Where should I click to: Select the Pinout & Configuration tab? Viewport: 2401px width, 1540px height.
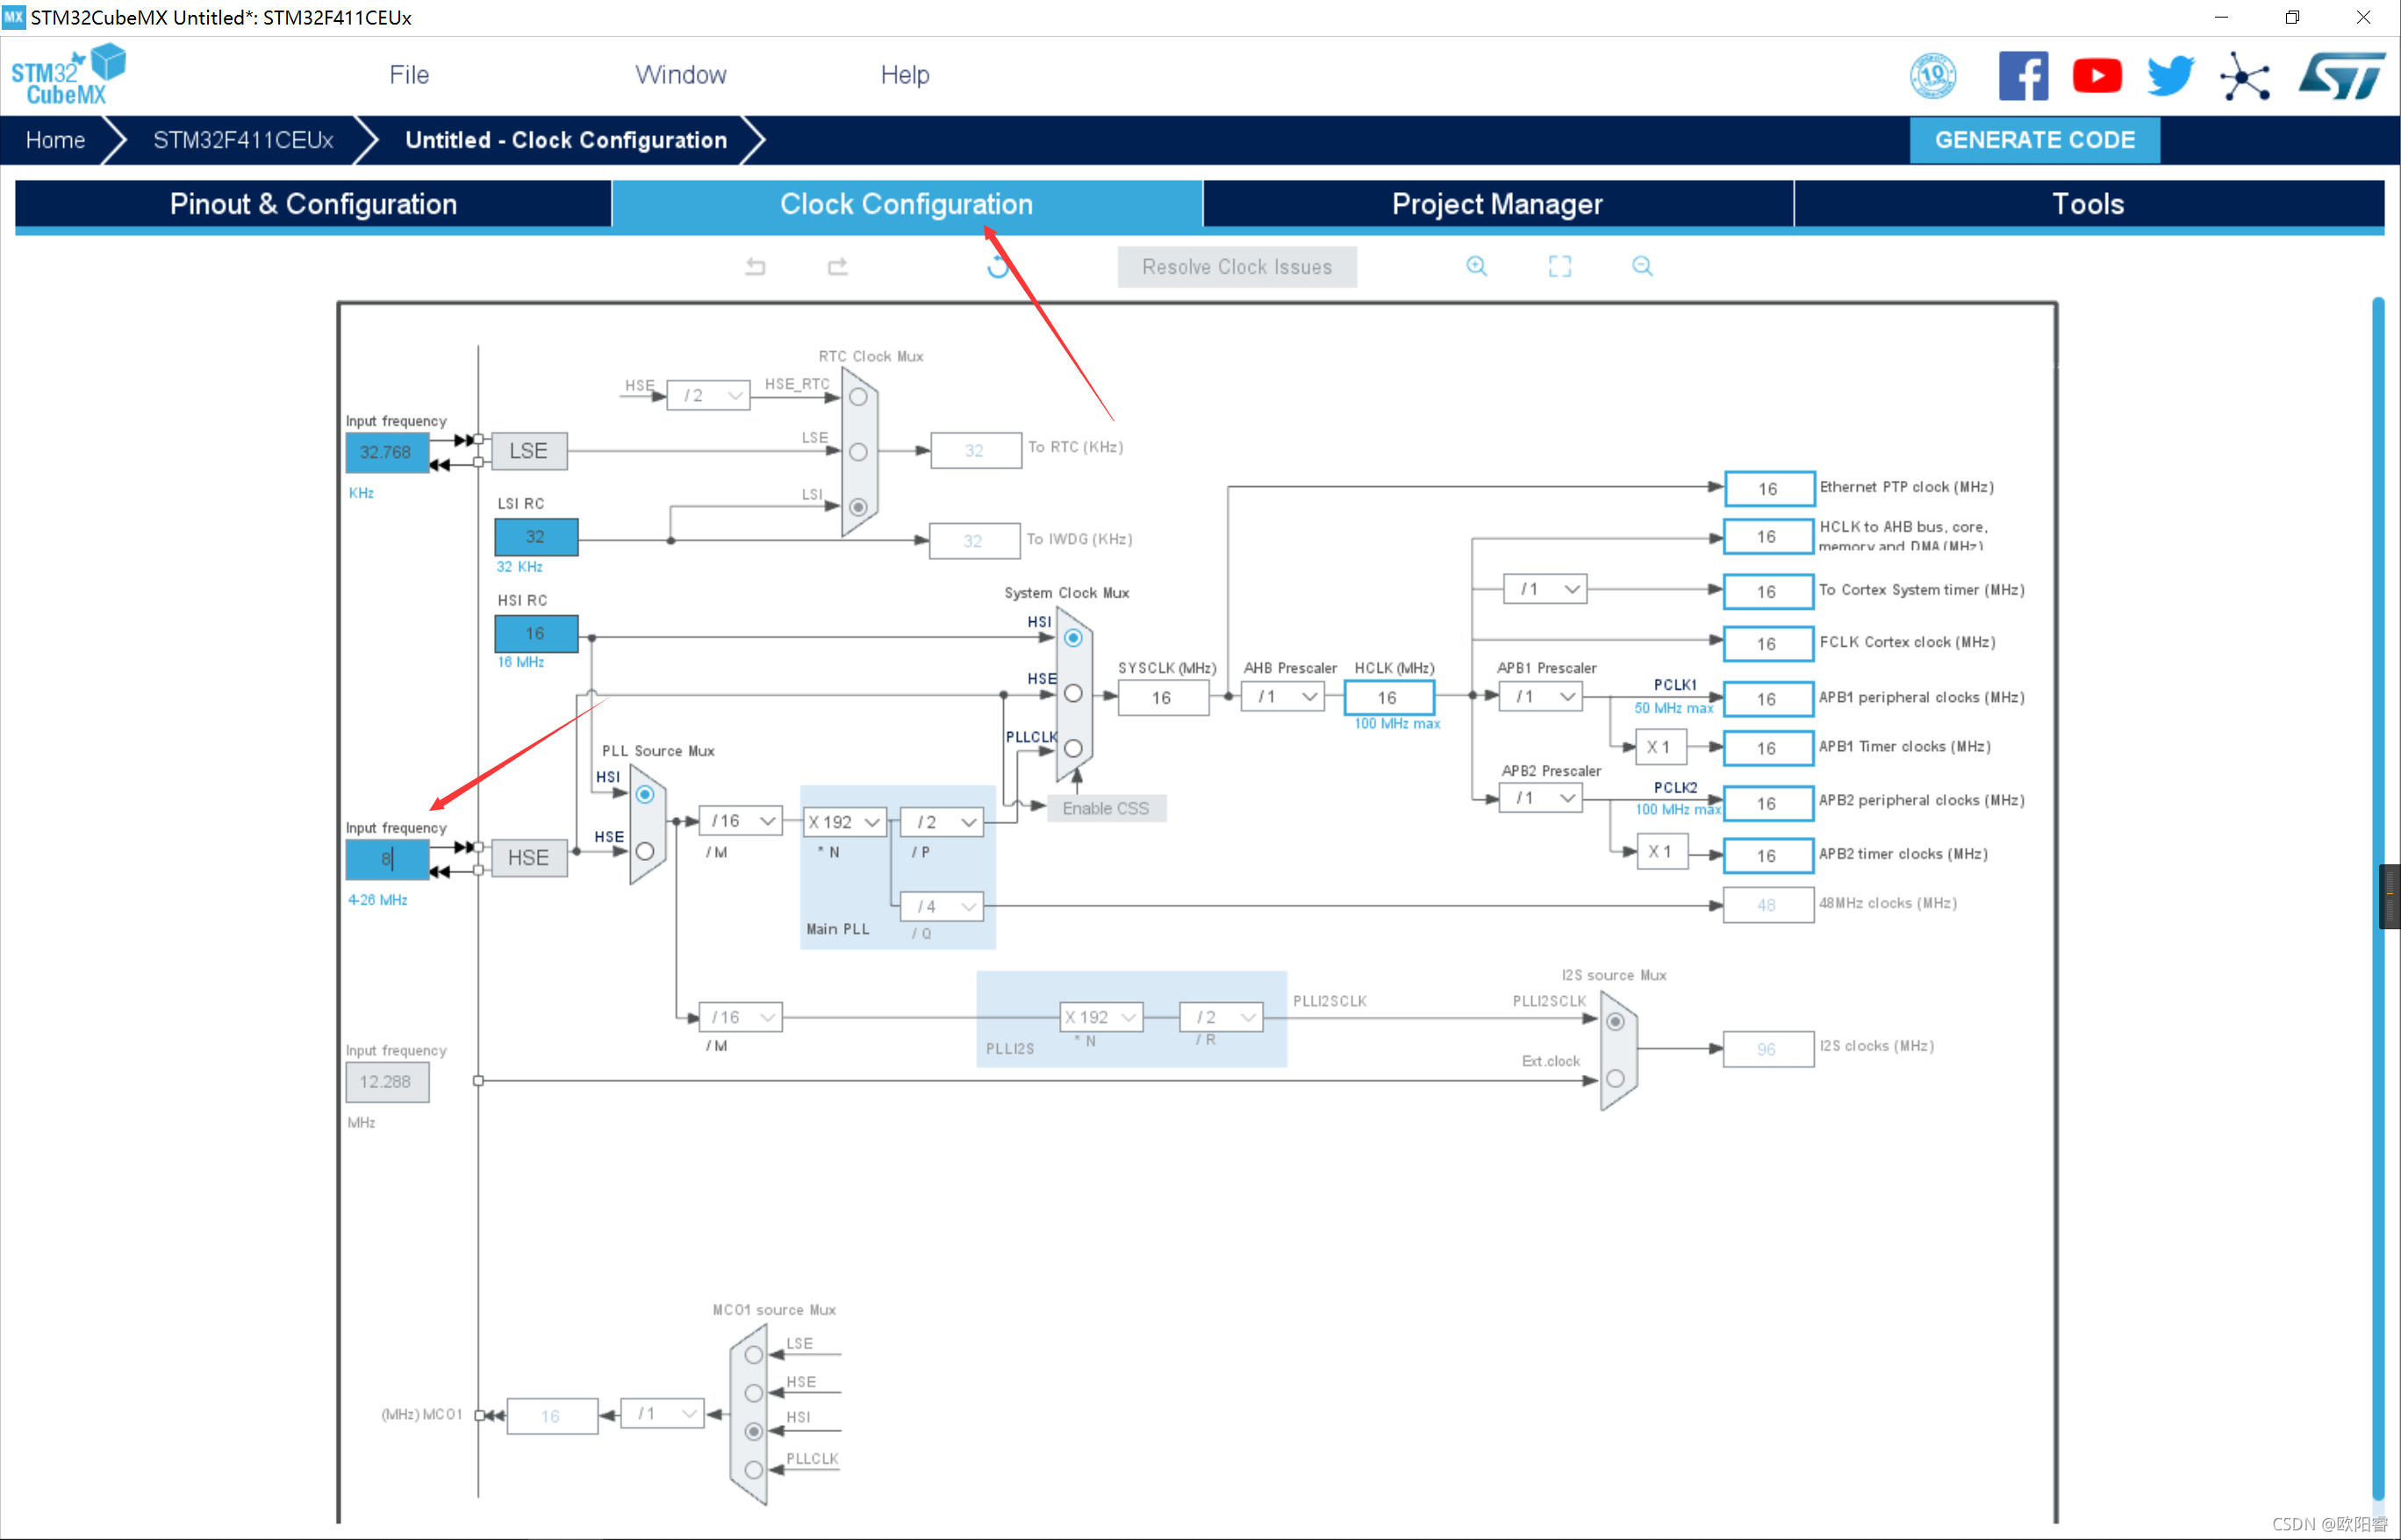(x=312, y=204)
